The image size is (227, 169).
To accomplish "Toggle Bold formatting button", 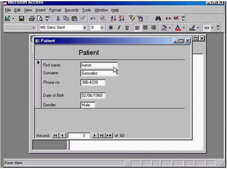I will tap(111, 27).
